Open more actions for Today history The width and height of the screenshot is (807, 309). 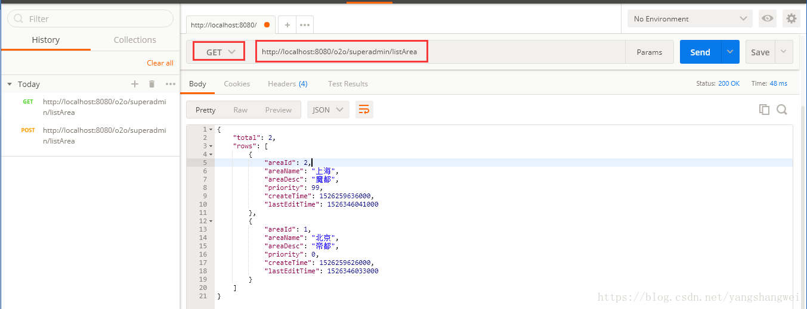tap(171, 84)
